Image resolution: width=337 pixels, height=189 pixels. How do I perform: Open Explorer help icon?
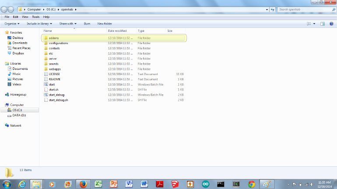pyautogui.click(x=331, y=24)
